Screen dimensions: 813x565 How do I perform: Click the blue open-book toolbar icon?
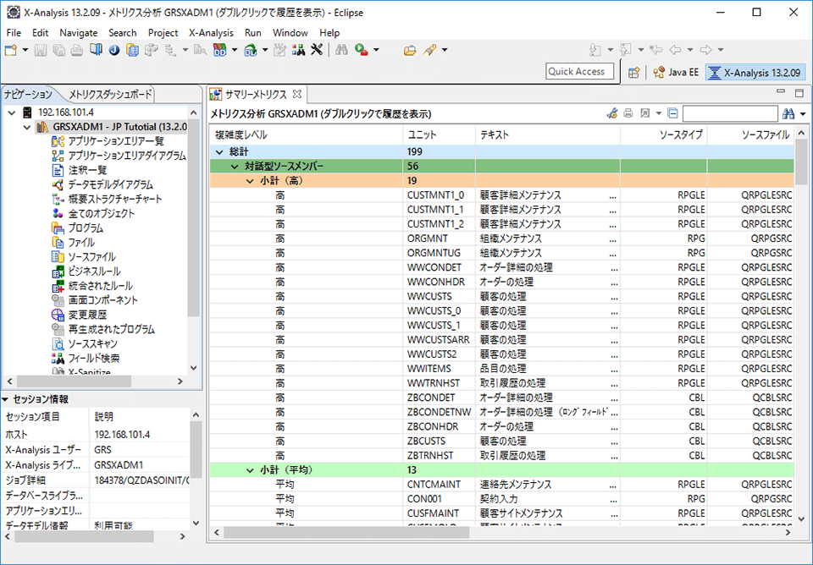(96, 50)
